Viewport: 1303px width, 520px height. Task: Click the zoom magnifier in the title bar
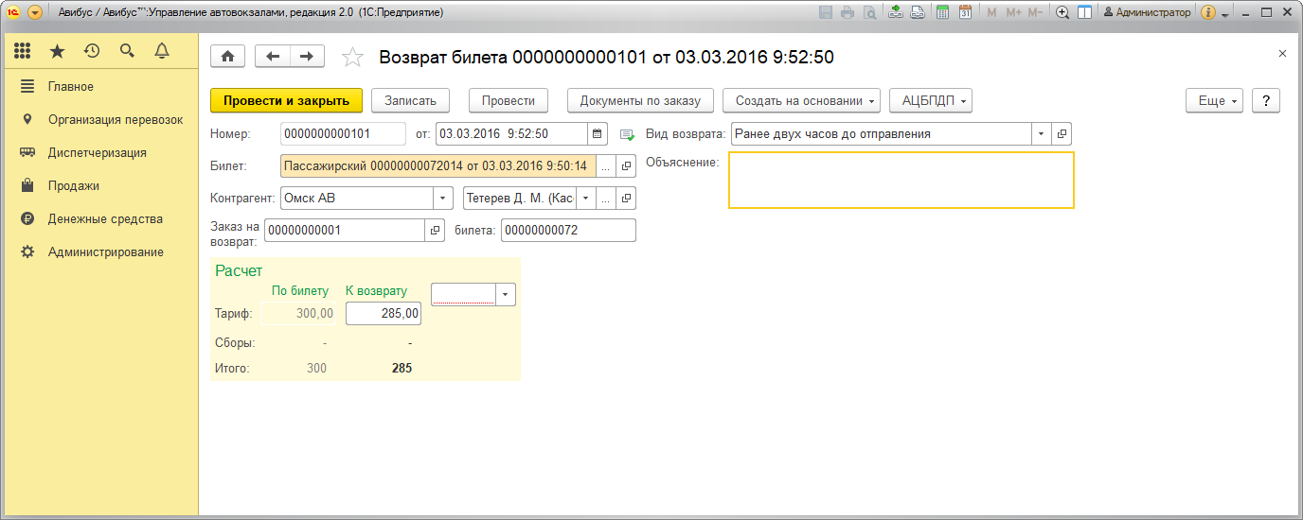[1062, 12]
